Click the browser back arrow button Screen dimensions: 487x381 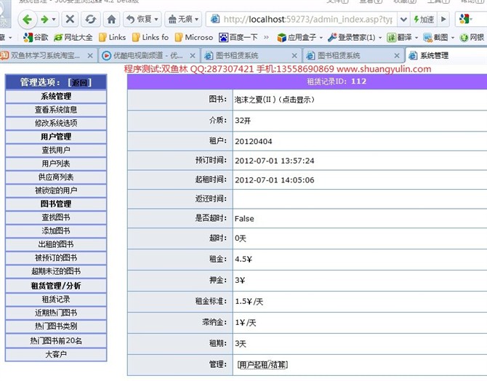pyautogui.click(x=26, y=20)
